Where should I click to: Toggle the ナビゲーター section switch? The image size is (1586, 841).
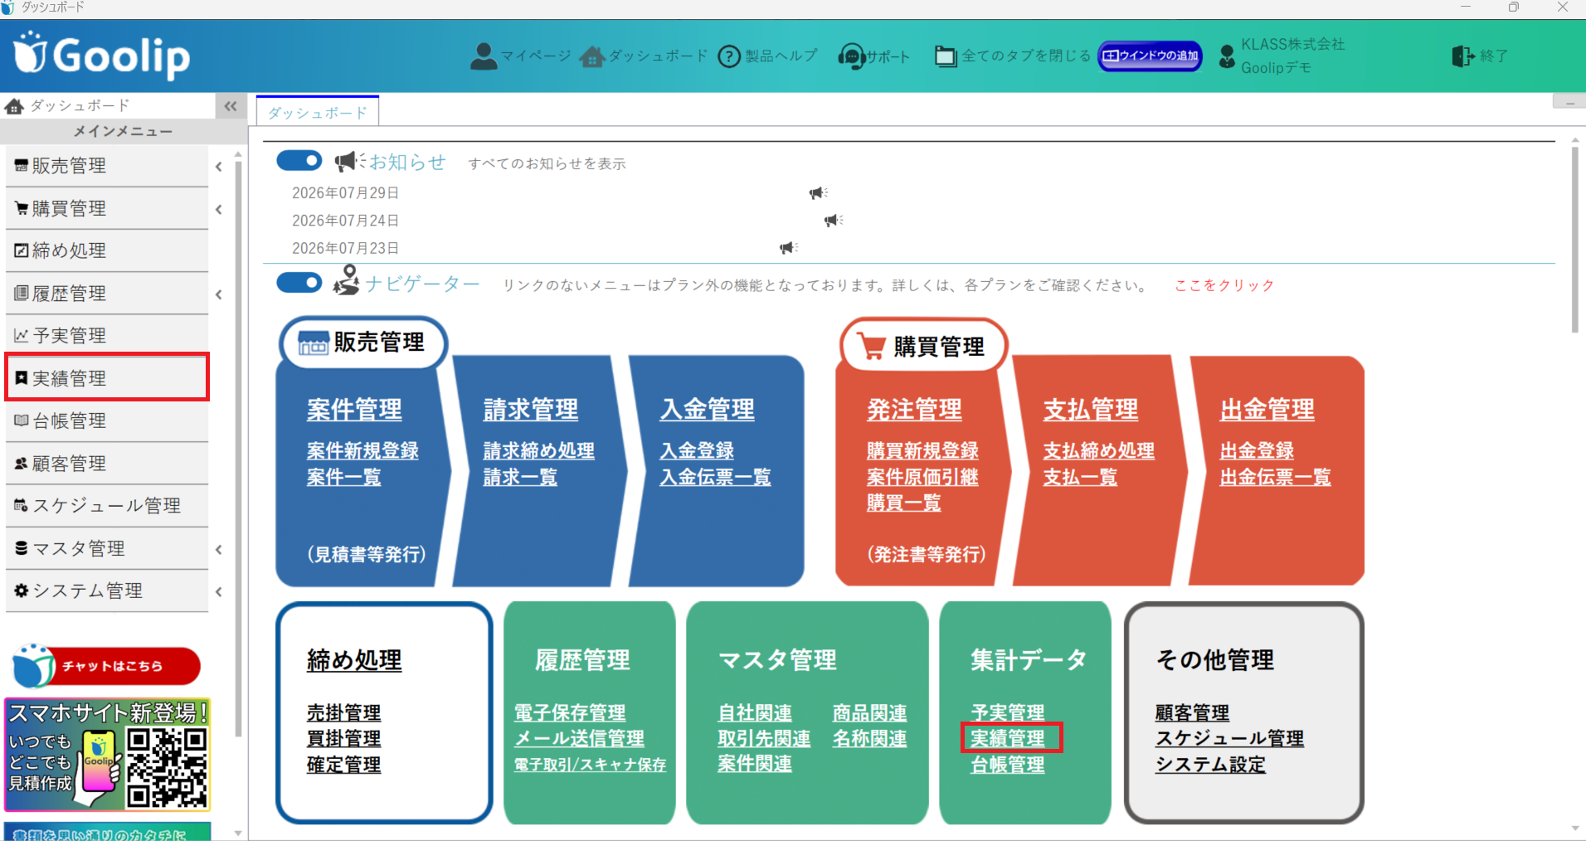tap(299, 283)
